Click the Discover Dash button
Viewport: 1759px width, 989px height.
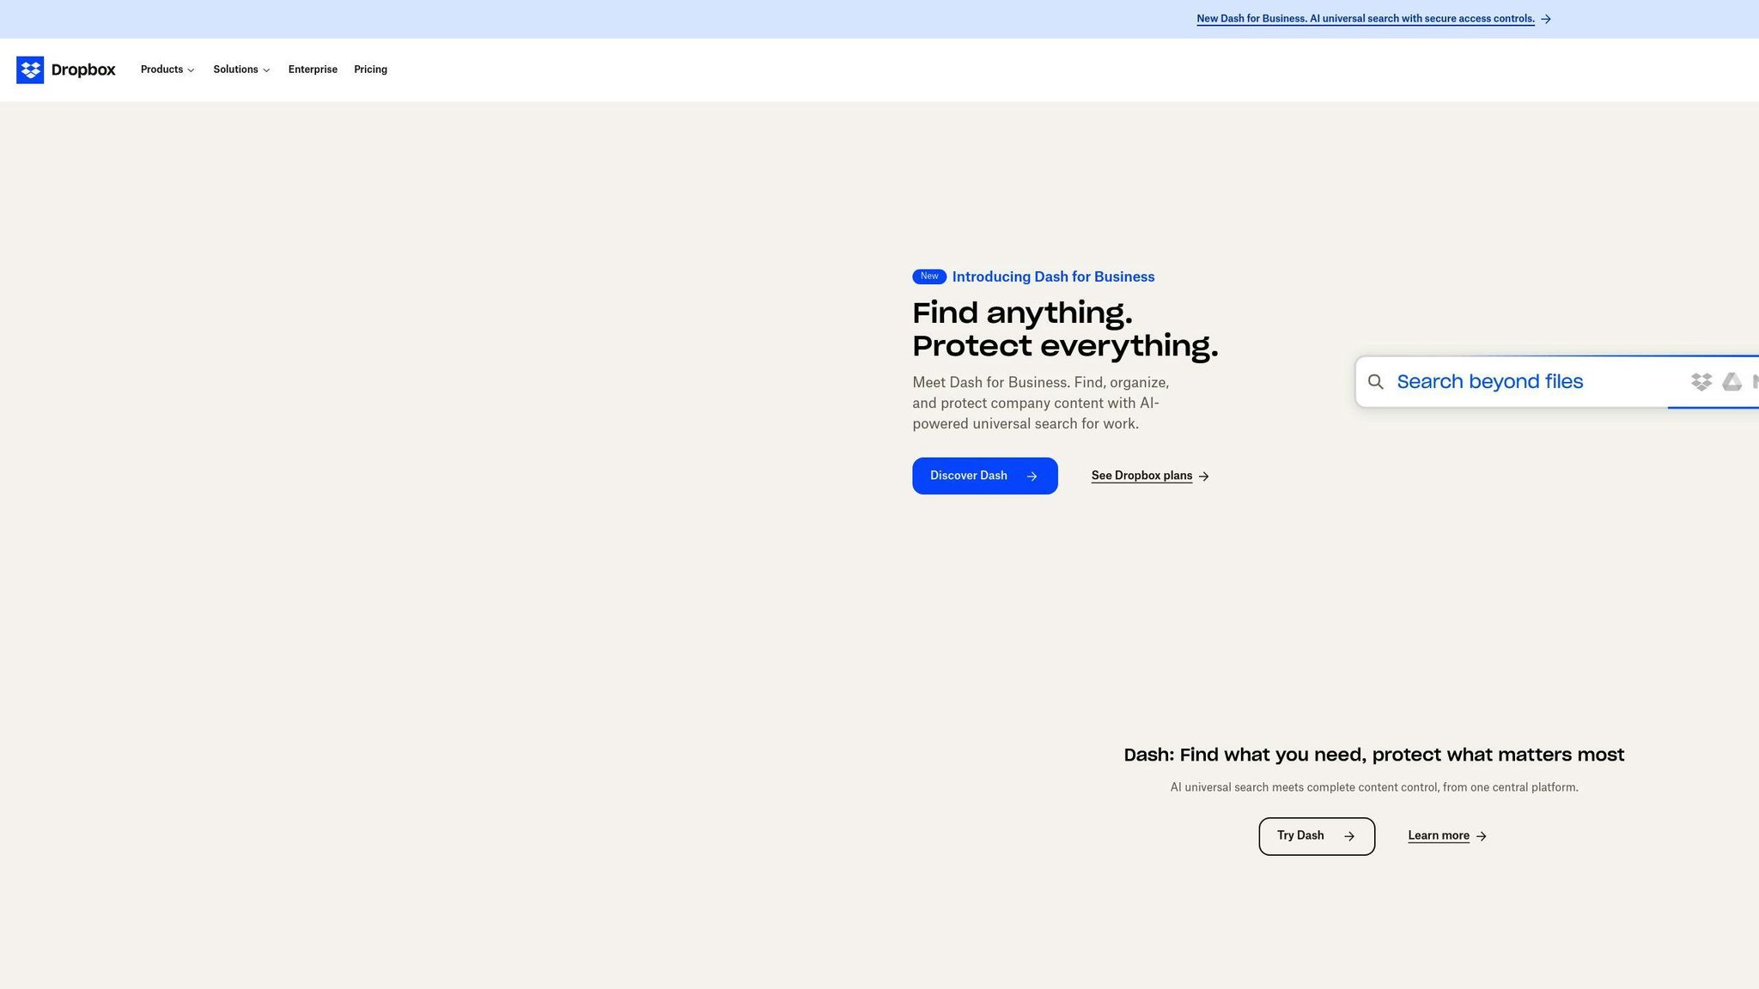point(984,476)
